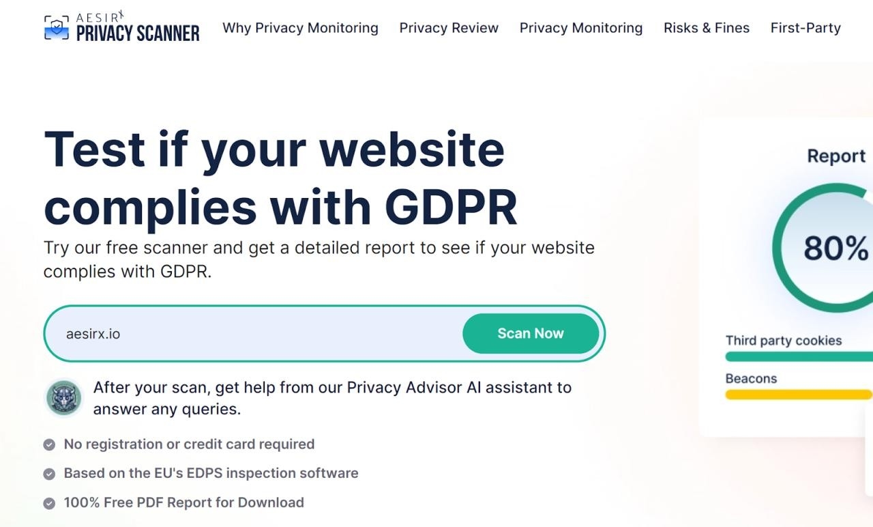Click checkmark beside 'Based on the EU's EDPS' item
This screenshot has width=873, height=527.
tap(48, 473)
